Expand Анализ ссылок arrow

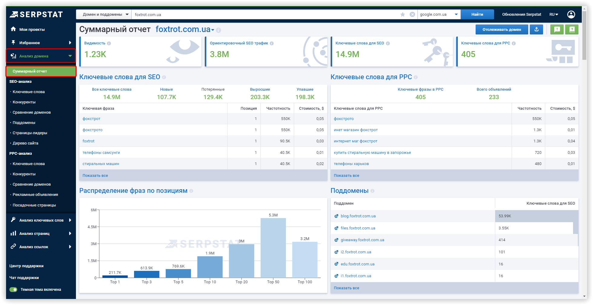click(70, 247)
